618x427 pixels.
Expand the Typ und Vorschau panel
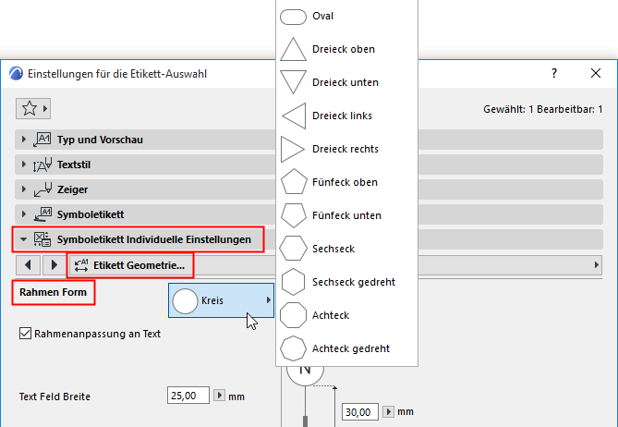pos(22,140)
